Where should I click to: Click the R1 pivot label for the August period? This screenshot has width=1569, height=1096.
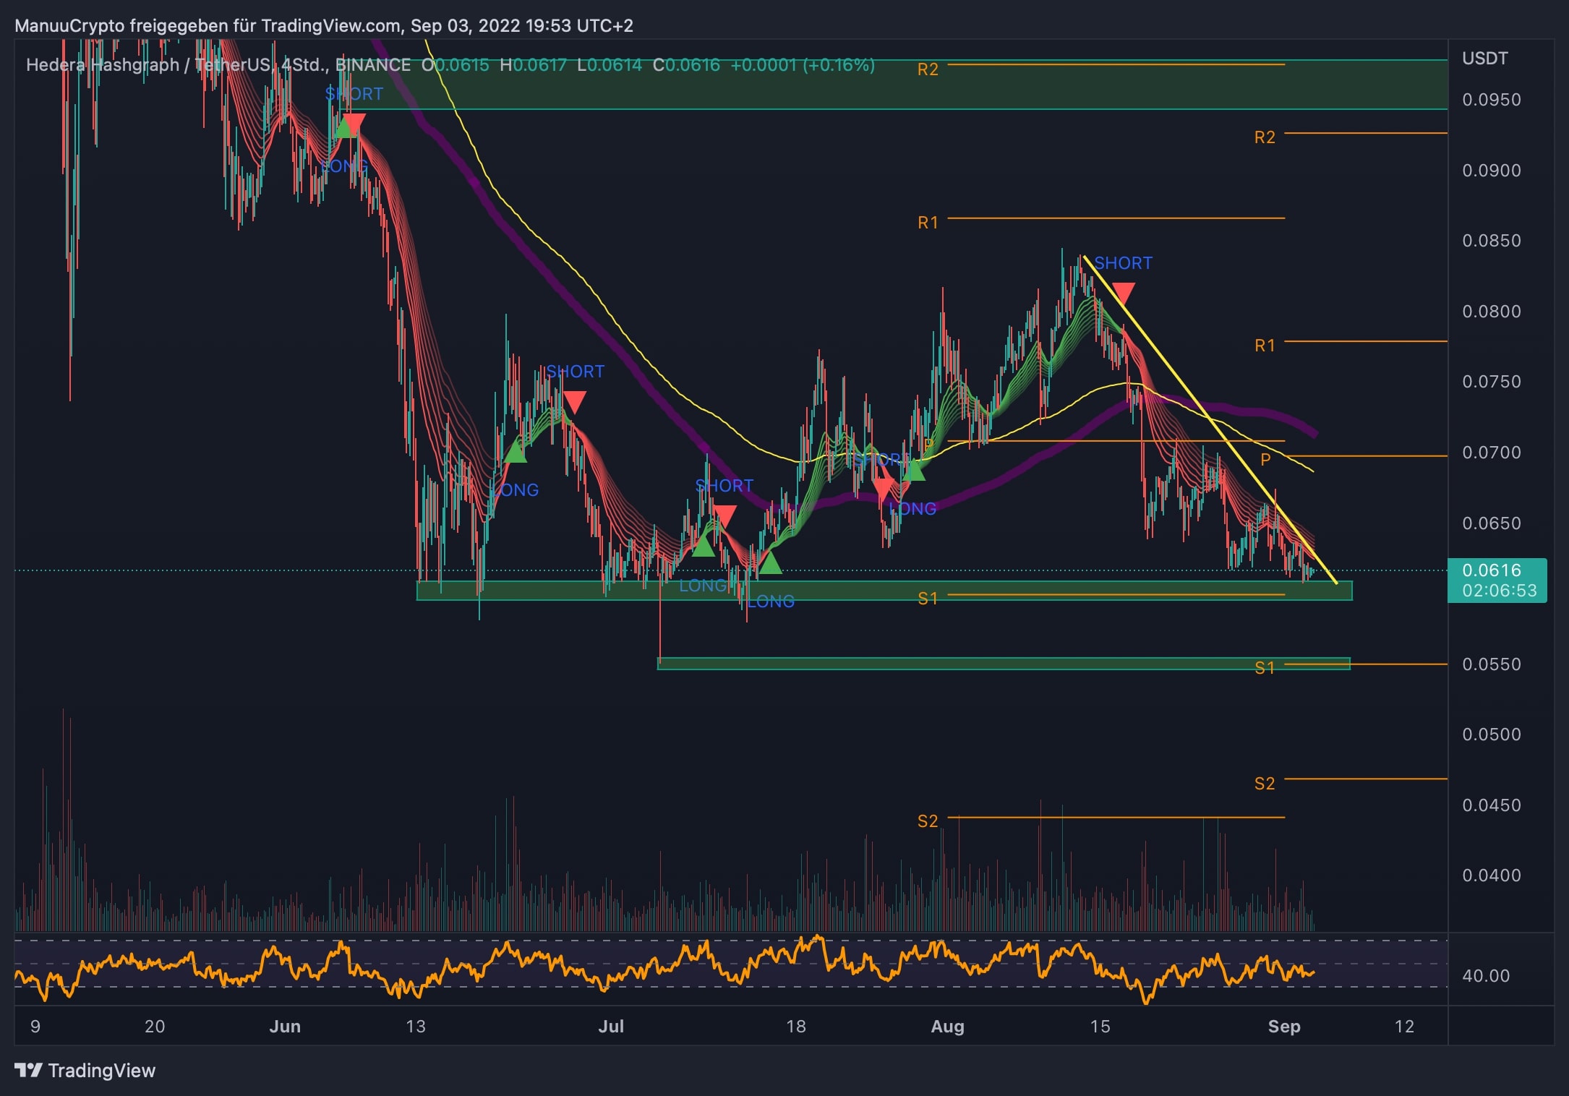[928, 223]
